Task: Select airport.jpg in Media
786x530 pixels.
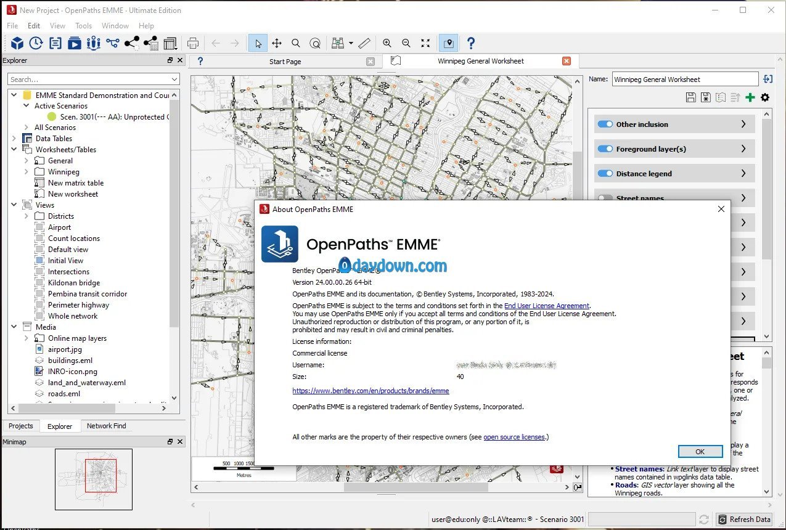Action: pos(65,349)
